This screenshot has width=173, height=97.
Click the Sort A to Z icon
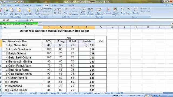55,10
